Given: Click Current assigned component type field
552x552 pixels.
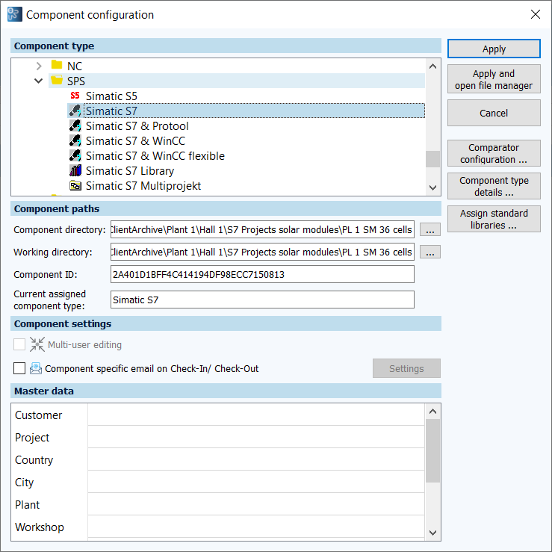Looking at the screenshot, I should click(262, 300).
